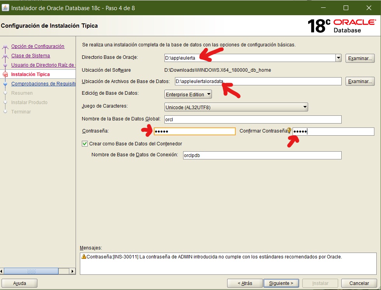Screen dimensions: 381x290
Task: Click the Nombre de la Base de Datos Global field
Action: pyautogui.click(x=253, y=119)
